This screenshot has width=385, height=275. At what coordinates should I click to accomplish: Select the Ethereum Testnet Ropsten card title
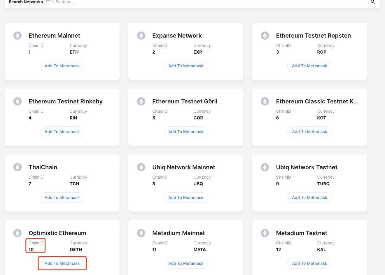point(313,36)
